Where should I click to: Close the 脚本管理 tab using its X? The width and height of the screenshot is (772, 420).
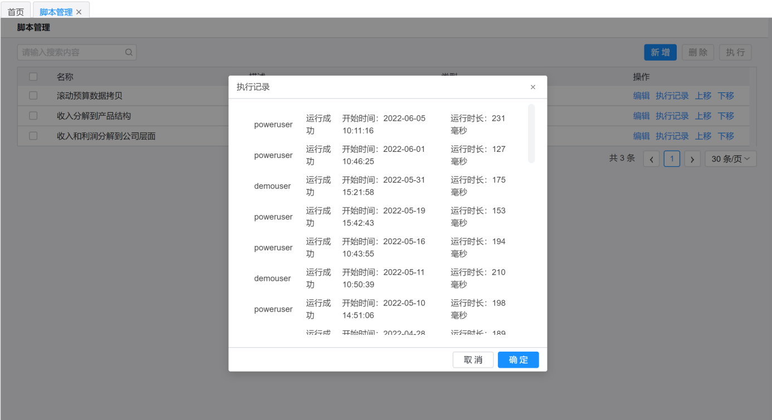click(x=79, y=12)
